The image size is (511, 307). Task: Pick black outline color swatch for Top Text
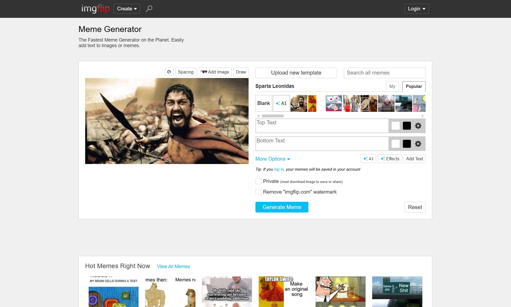tap(407, 126)
